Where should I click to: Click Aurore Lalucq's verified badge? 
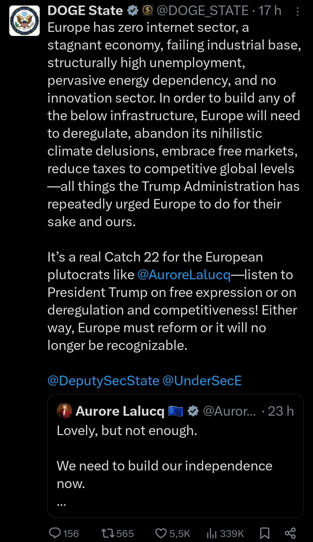193,411
